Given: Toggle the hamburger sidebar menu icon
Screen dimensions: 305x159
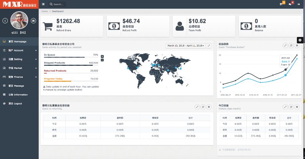Looking at the screenshot, I should [43, 4].
